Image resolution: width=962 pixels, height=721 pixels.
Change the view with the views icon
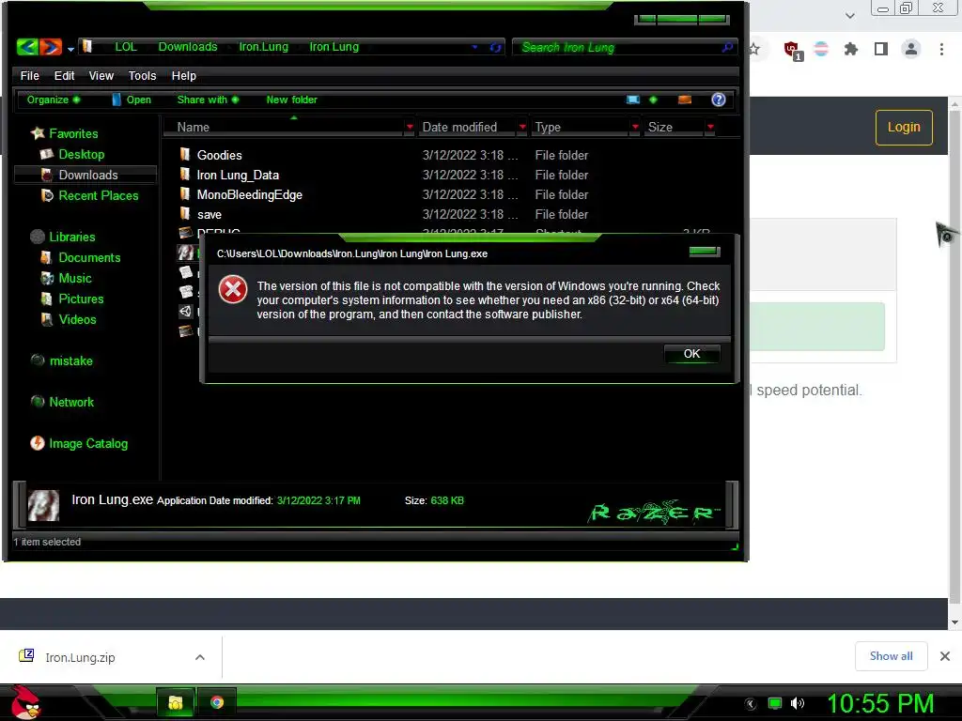(x=633, y=100)
